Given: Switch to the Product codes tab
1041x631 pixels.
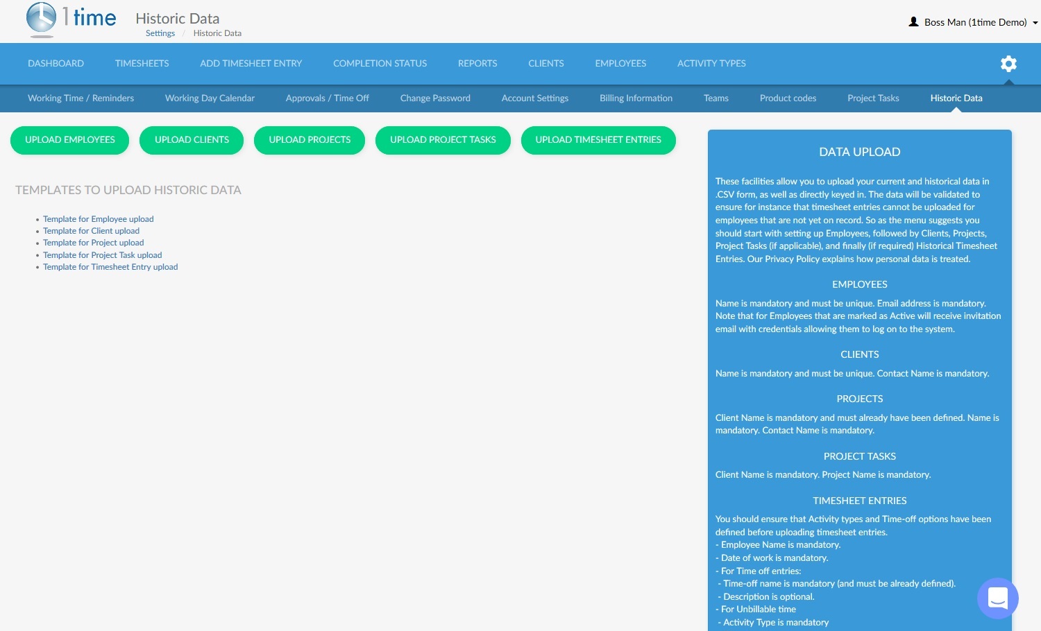Looking at the screenshot, I should (x=788, y=98).
